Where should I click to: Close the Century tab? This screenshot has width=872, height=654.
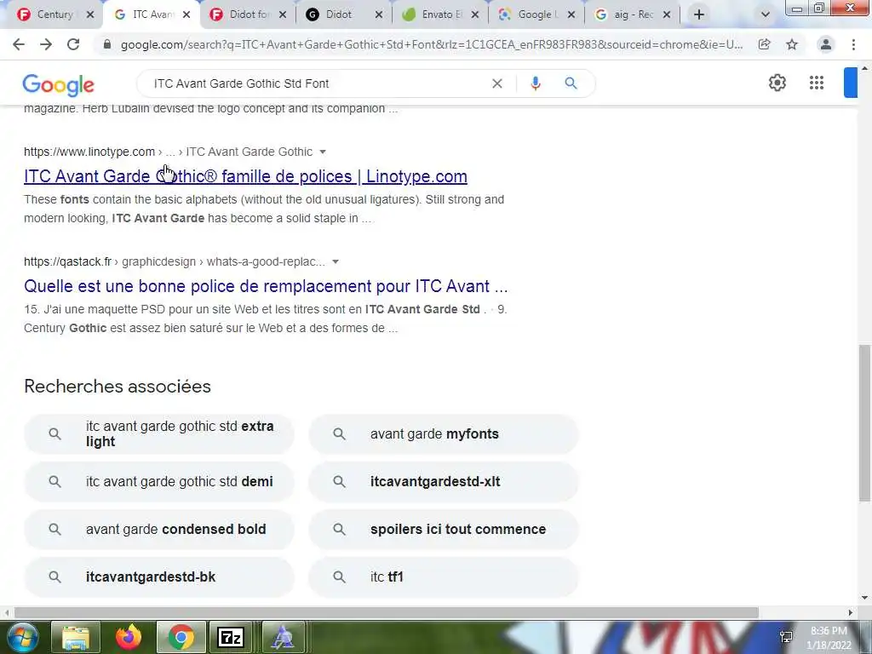(x=90, y=15)
